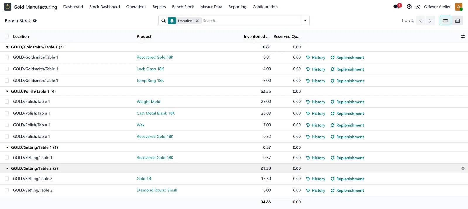
Task: Tick checkbox for Gold 18 row
Action: coord(7,179)
